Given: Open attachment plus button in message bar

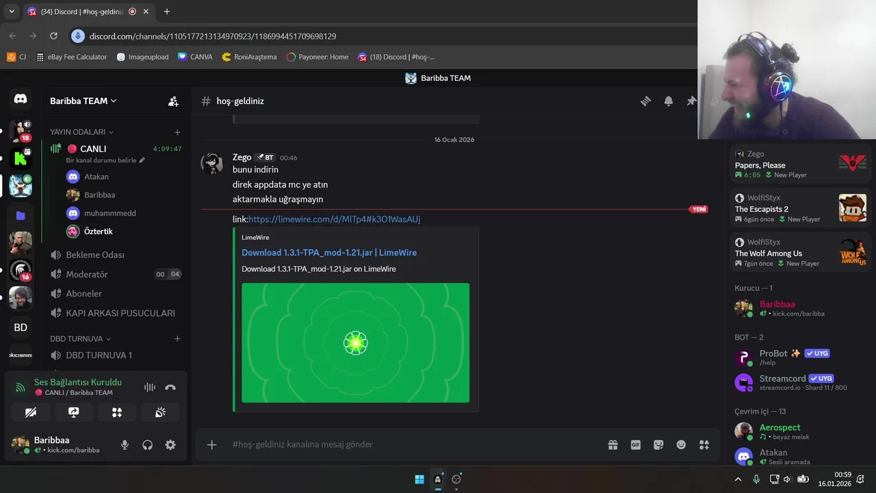Looking at the screenshot, I should (x=212, y=444).
